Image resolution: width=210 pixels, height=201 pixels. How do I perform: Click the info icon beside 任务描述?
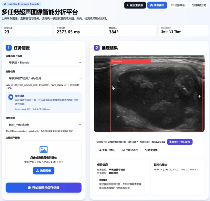point(11,97)
